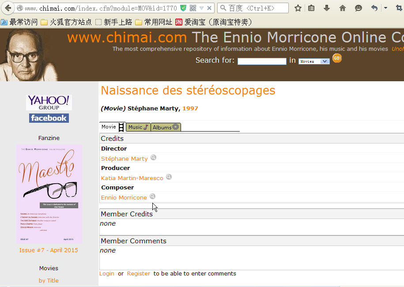Viewport: 404px width, 287px height.
Task: Click magnifier icon next to Stéphane Marty
Action: [x=153, y=158]
